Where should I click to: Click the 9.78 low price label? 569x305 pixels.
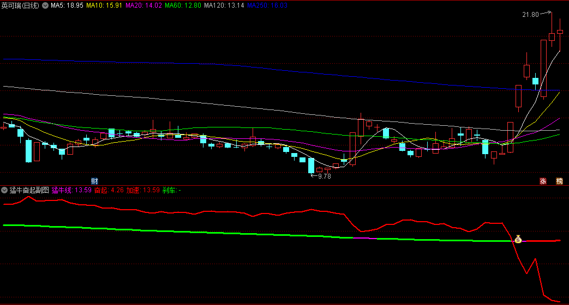[325, 176]
